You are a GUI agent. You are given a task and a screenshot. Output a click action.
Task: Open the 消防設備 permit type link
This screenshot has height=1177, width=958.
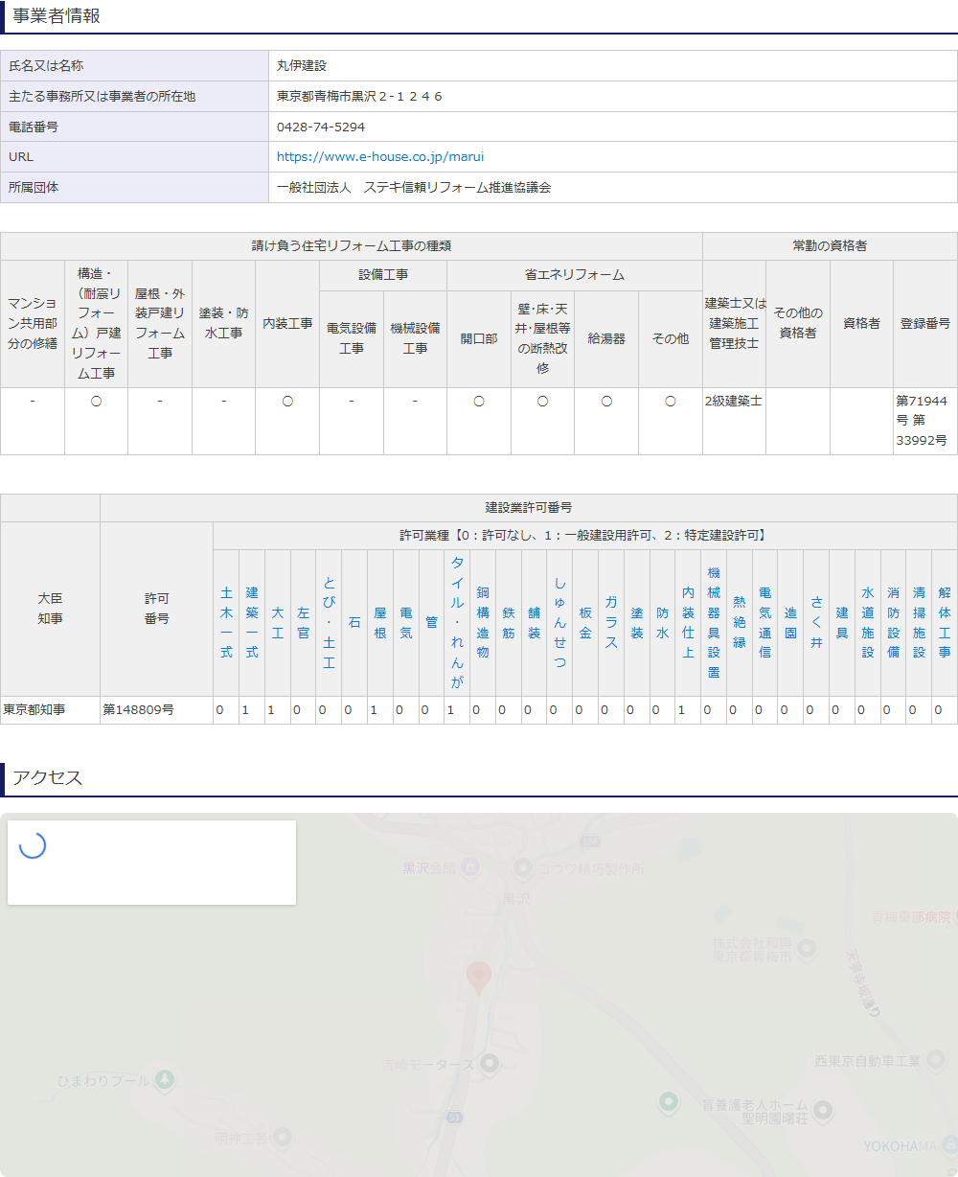tap(893, 622)
